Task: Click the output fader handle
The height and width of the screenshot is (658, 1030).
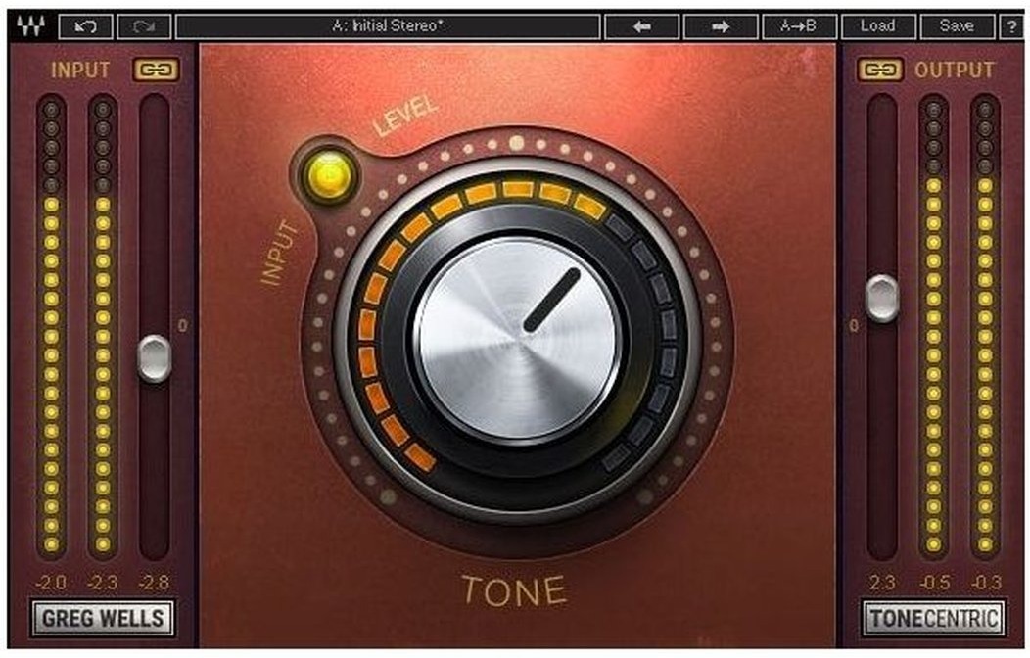Action: pyautogui.click(x=882, y=299)
